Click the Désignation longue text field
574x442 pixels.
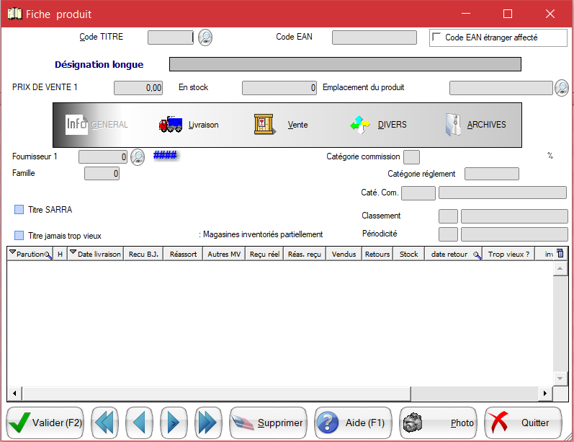(344, 65)
